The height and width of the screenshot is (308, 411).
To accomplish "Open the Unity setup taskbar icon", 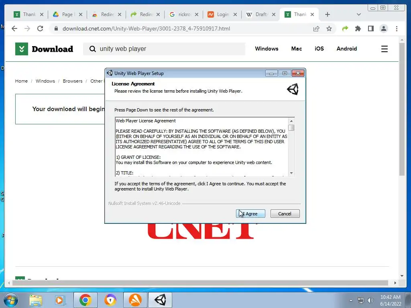I will pos(160,300).
